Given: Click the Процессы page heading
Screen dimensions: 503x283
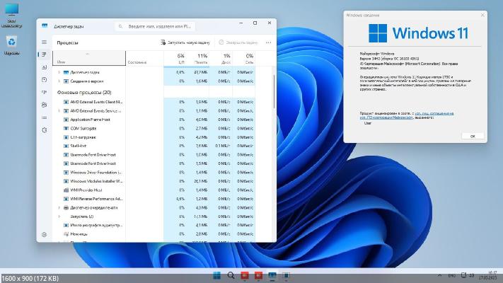Looking at the screenshot, I should click(67, 42).
